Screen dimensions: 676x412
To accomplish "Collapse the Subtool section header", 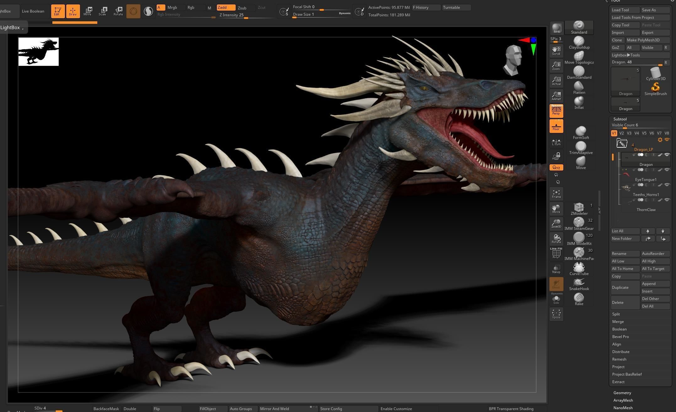I will [620, 119].
